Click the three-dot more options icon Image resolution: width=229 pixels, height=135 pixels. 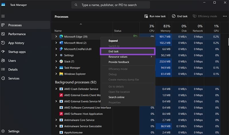point(225,16)
